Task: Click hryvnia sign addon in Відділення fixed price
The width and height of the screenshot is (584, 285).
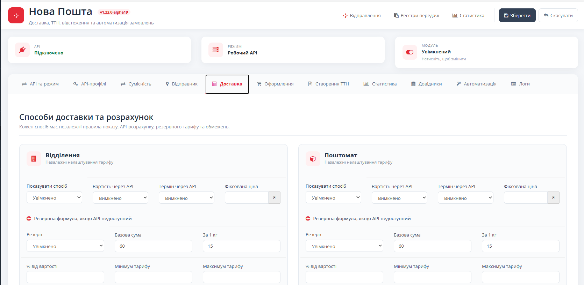Action: pyautogui.click(x=274, y=198)
